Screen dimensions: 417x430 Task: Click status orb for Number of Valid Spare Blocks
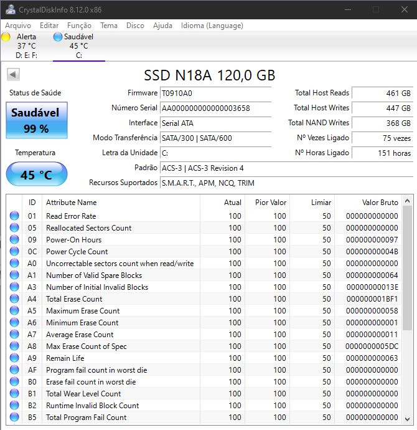pyautogui.click(x=14, y=275)
